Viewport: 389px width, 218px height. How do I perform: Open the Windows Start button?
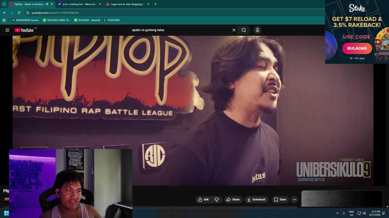point(6,213)
